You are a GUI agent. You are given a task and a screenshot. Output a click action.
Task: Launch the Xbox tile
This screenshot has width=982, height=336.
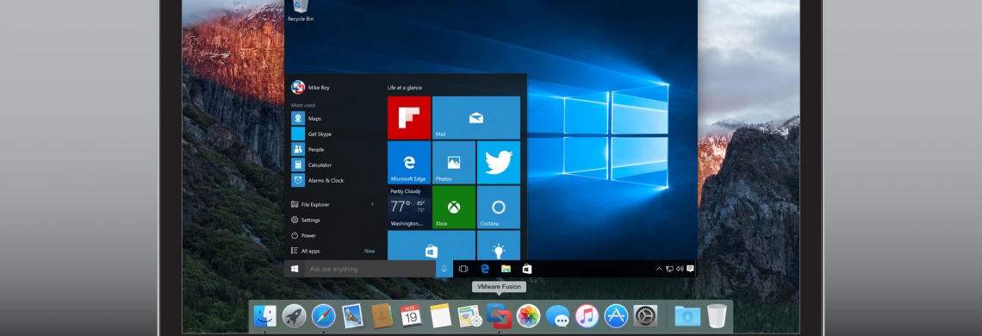[x=454, y=208]
